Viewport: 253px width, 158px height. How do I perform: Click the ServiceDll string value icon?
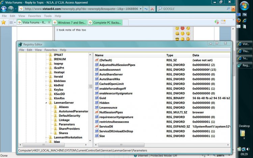pos(97,126)
